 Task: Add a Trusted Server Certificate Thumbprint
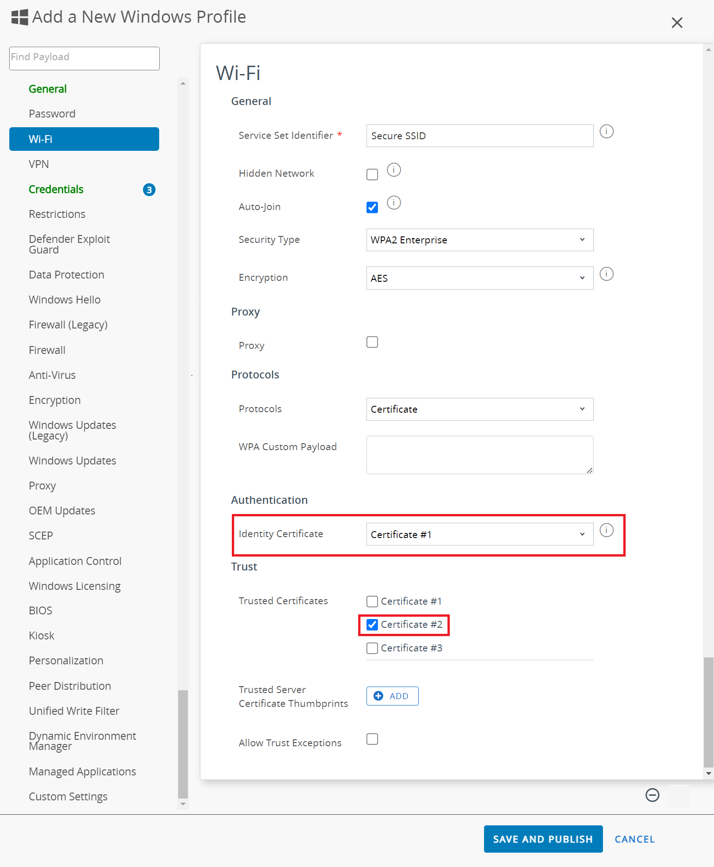[392, 696]
